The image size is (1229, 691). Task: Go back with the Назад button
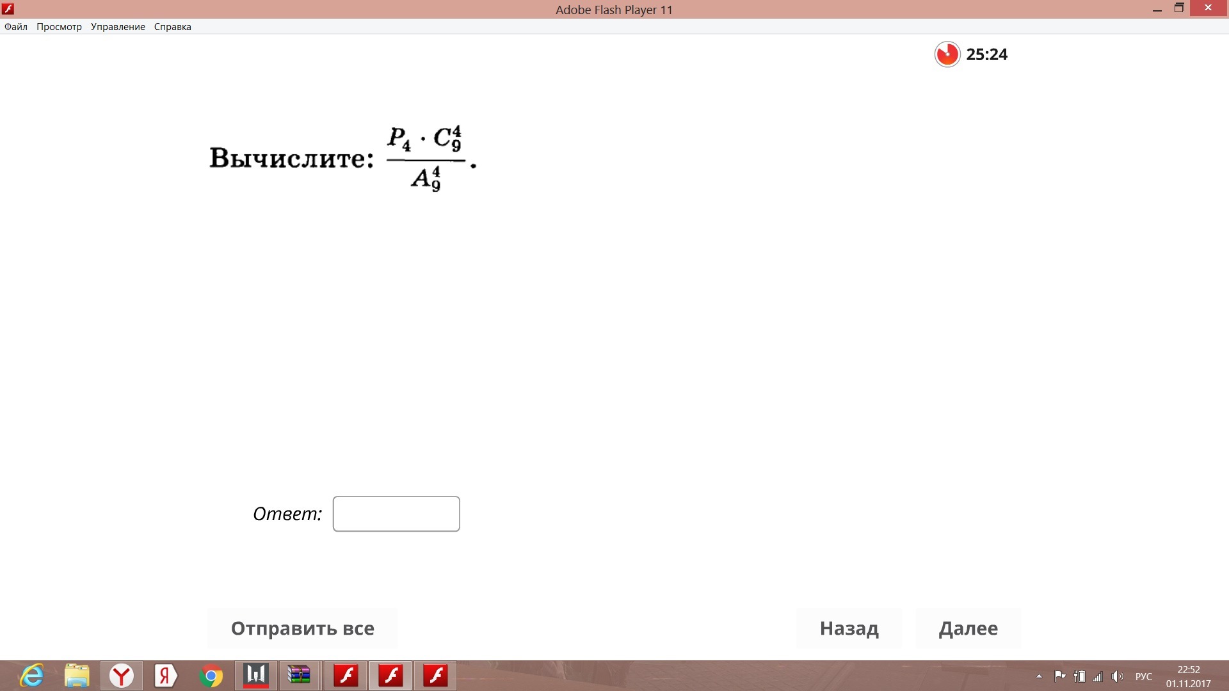point(849,628)
